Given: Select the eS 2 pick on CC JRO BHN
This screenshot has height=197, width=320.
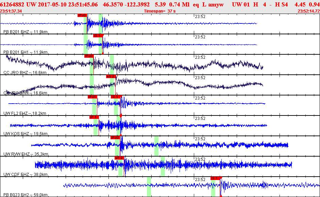Looking at the screenshot, I should tap(111, 76).
